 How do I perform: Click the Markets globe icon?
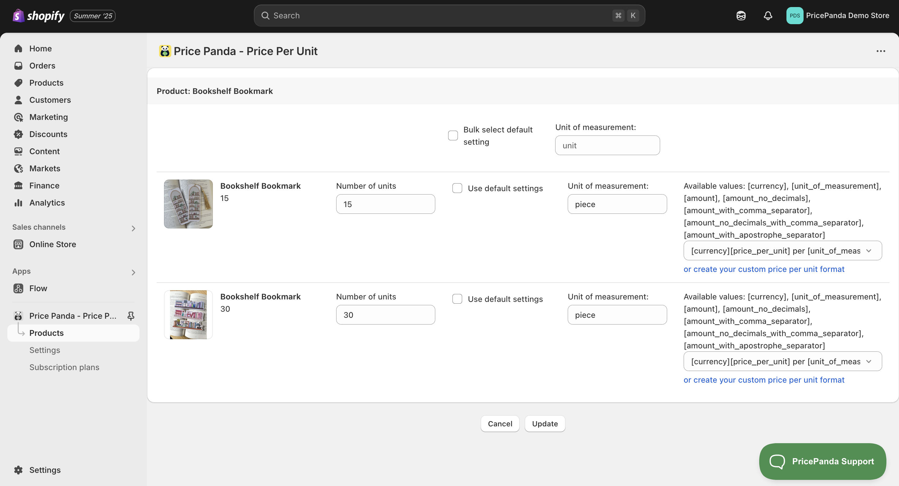[x=18, y=168]
